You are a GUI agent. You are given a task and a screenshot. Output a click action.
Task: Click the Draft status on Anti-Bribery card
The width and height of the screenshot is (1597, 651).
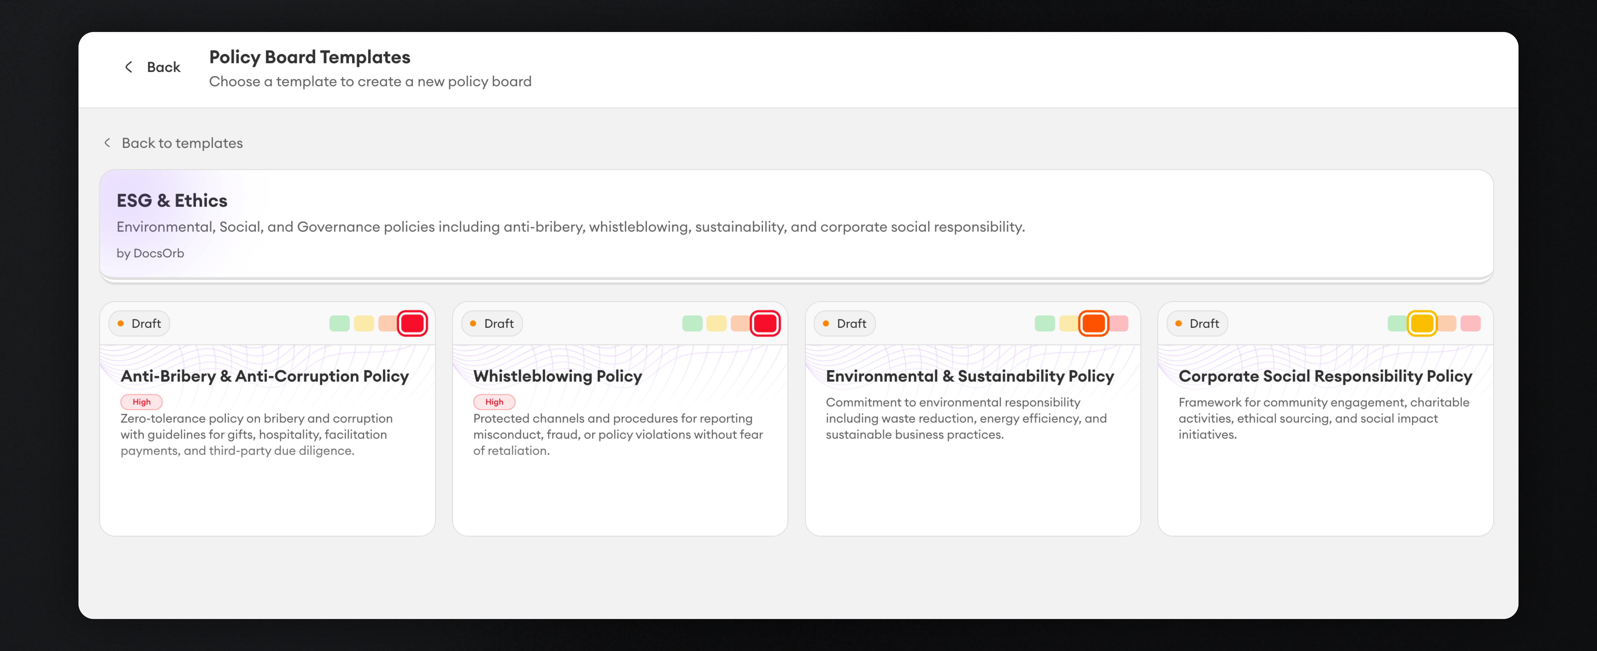(139, 323)
